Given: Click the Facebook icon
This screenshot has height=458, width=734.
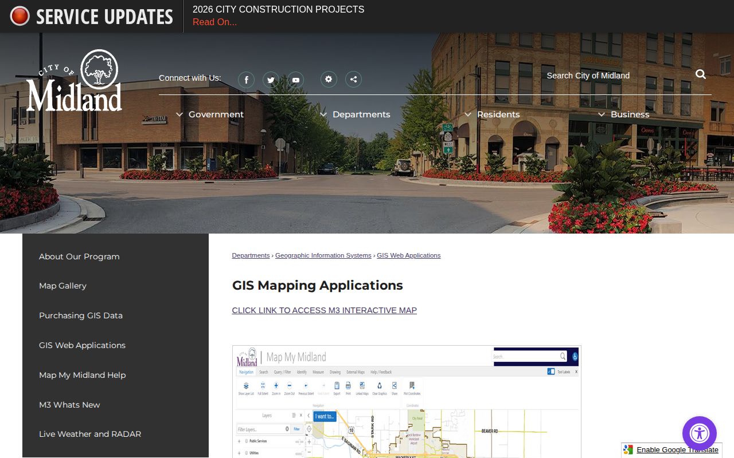Looking at the screenshot, I should [x=246, y=80].
